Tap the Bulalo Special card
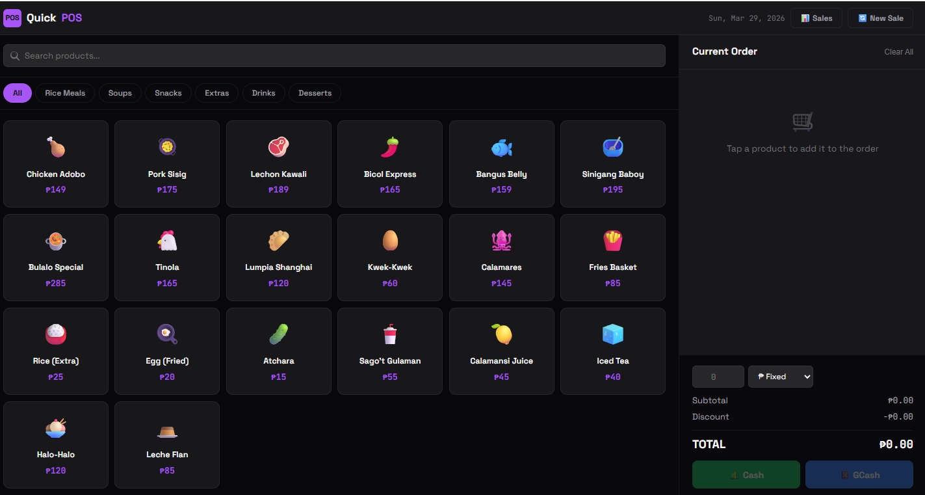This screenshot has width=925, height=495. click(55, 258)
